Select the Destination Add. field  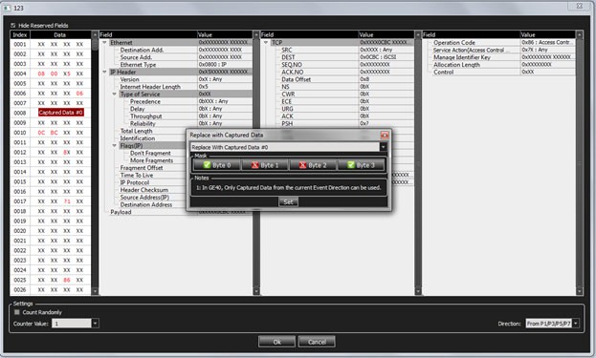tap(142, 50)
